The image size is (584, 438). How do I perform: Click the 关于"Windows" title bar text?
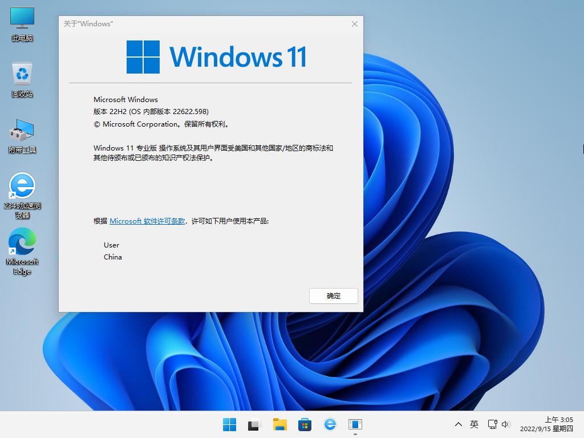(x=88, y=24)
